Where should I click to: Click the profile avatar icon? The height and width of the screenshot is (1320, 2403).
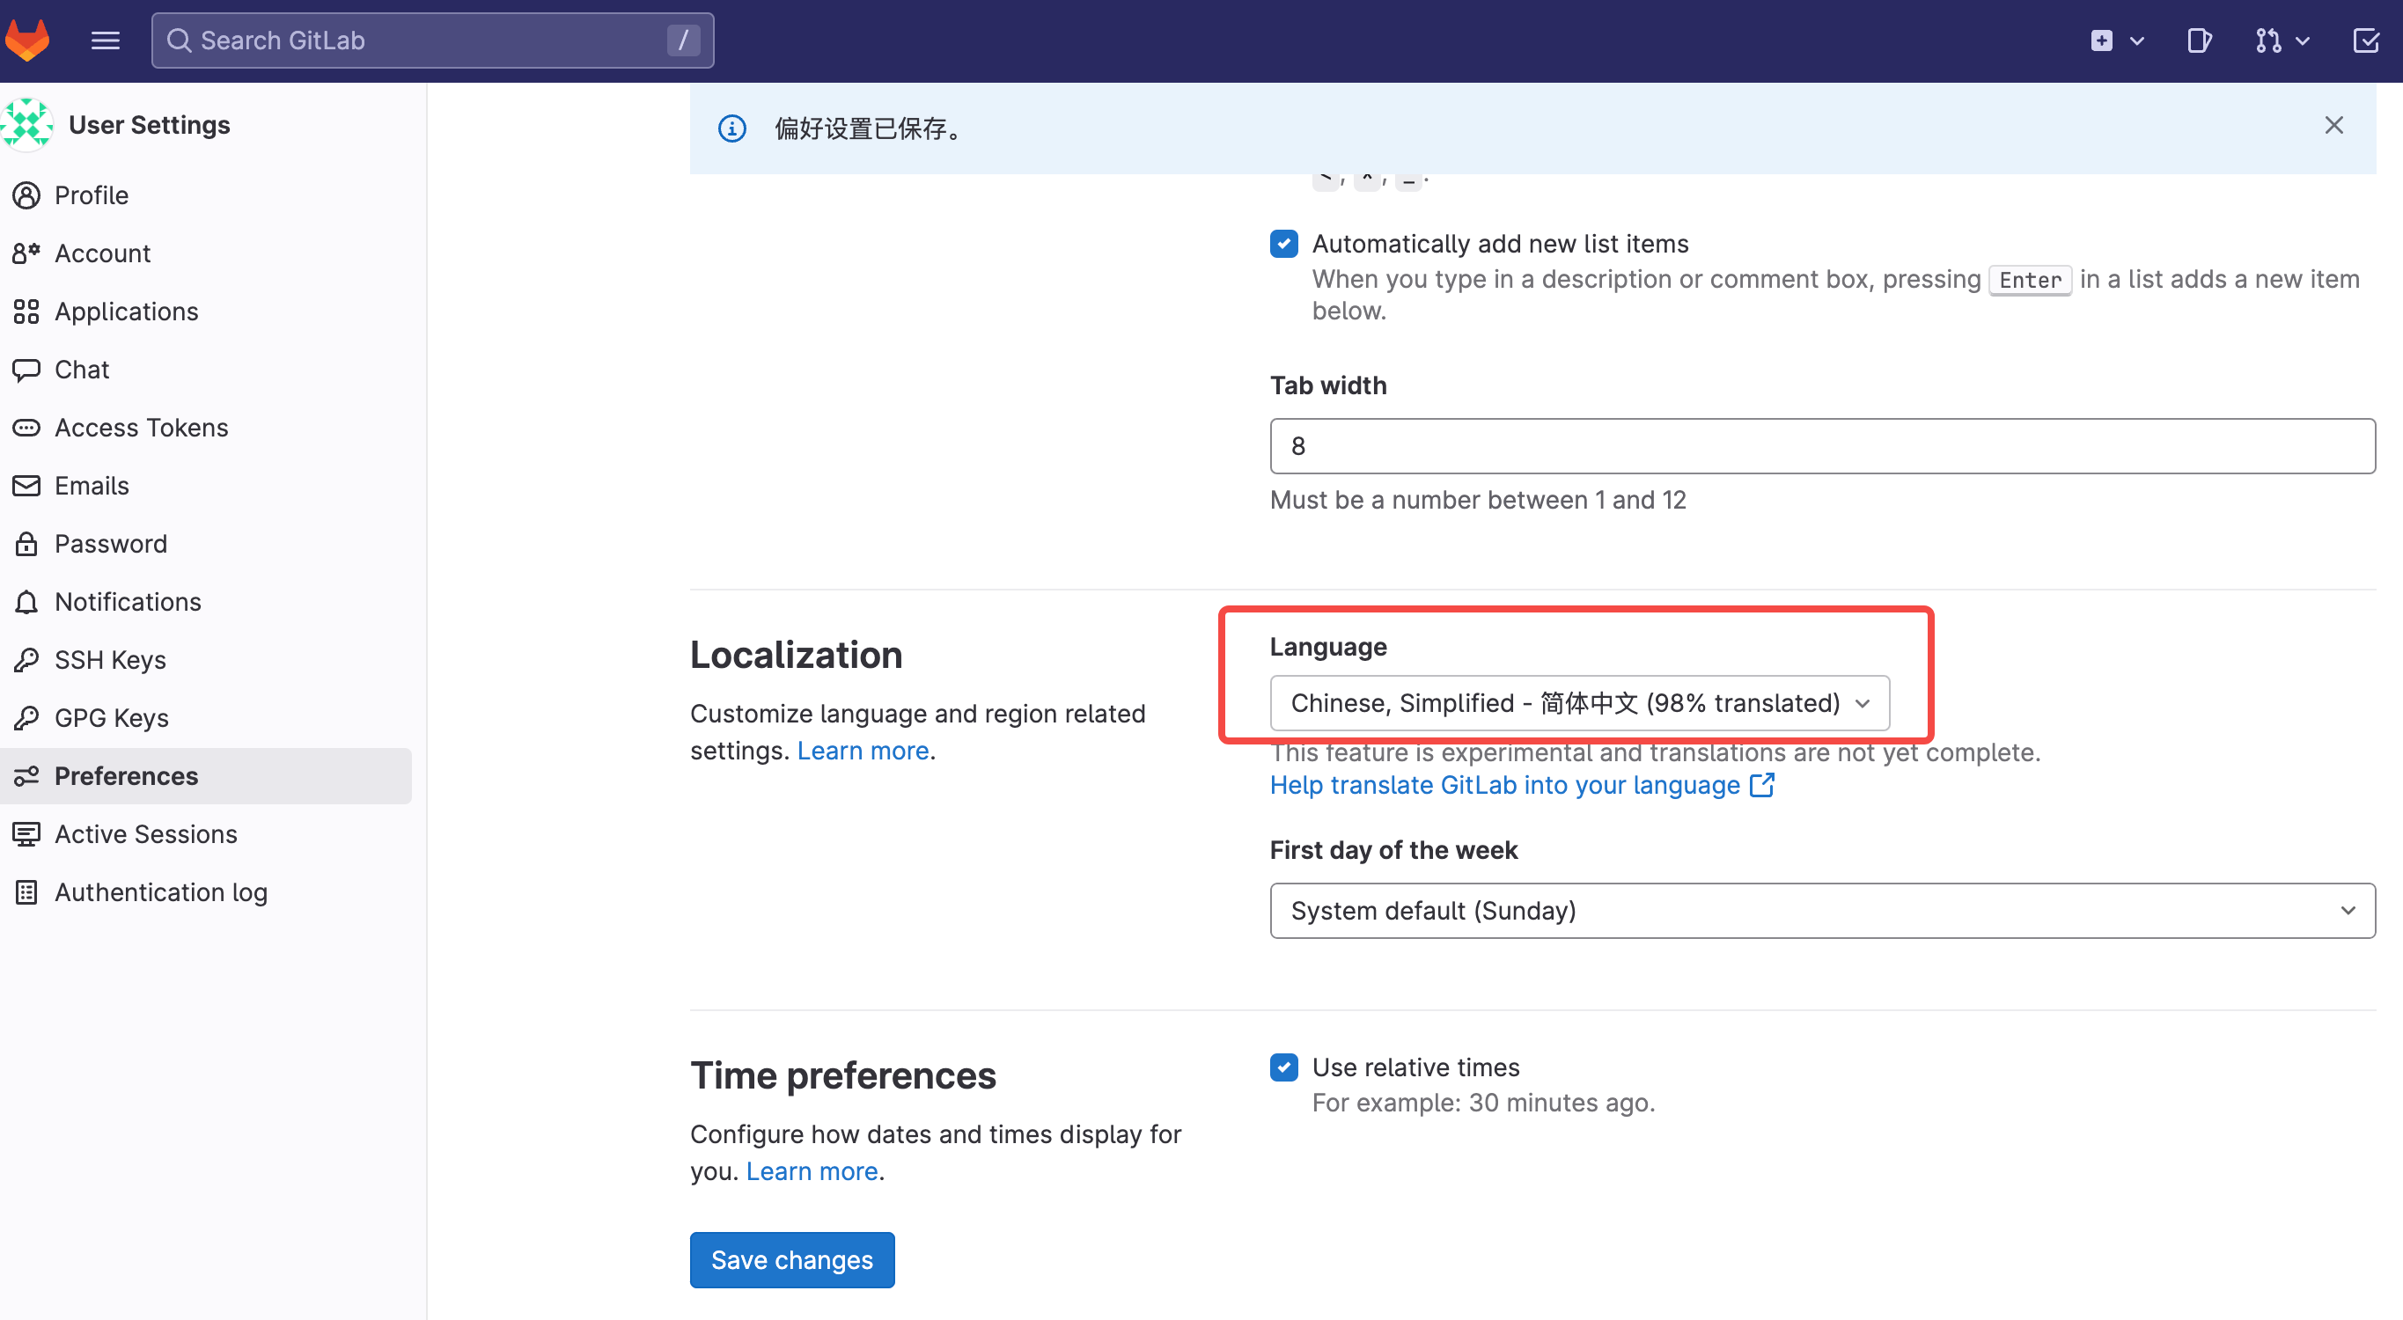[x=27, y=123]
